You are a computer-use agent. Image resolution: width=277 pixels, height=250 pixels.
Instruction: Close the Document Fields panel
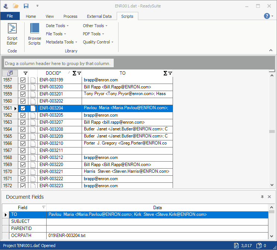click(x=269, y=197)
